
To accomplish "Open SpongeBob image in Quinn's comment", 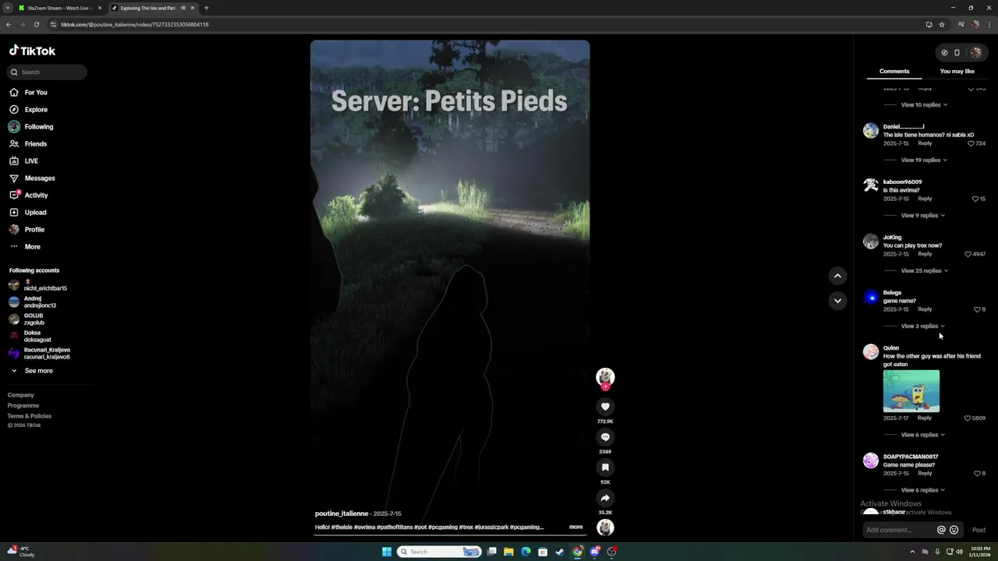I will pos(911,391).
